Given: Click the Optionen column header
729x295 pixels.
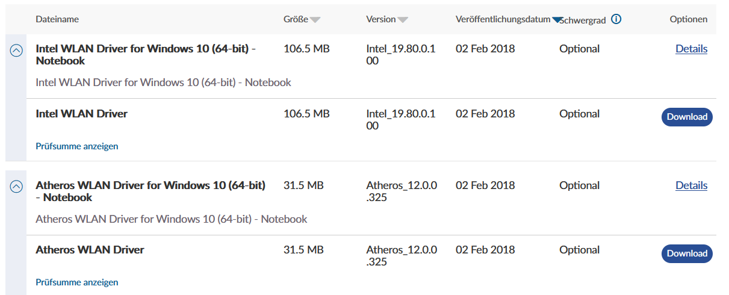Looking at the screenshot, I should [x=689, y=19].
